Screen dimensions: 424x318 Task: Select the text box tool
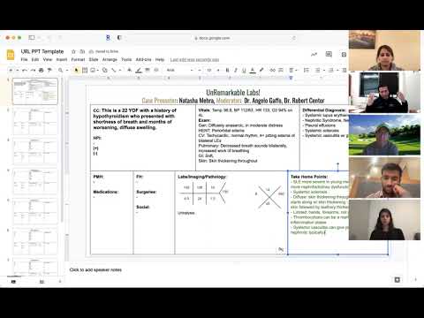[x=85, y=70]
